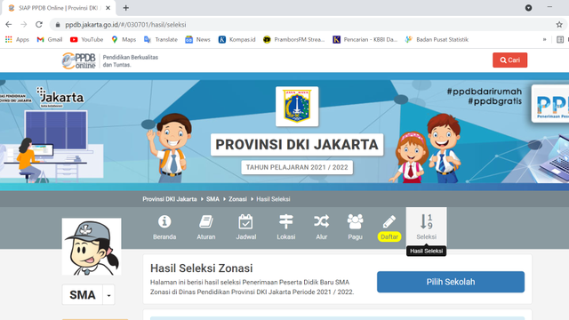Open the Lokasi signpost icon
This screenshot has width=569, height=320.
(x=286, y=221)
